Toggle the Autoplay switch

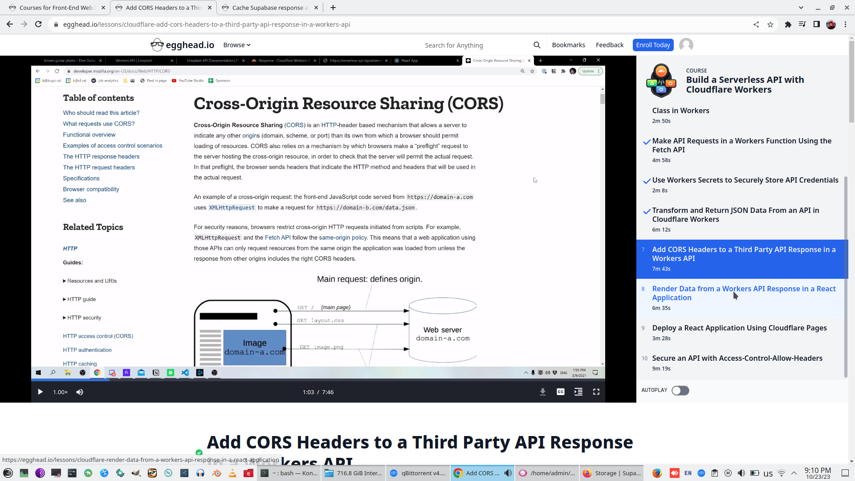680,391
